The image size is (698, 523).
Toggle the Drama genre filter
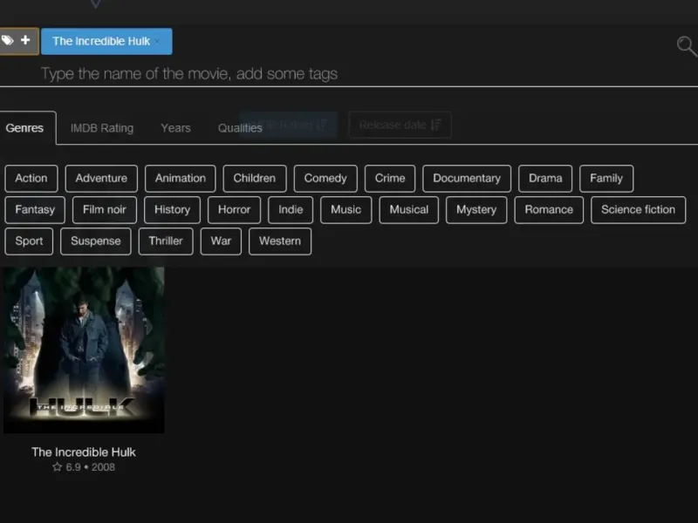[545, 179]
